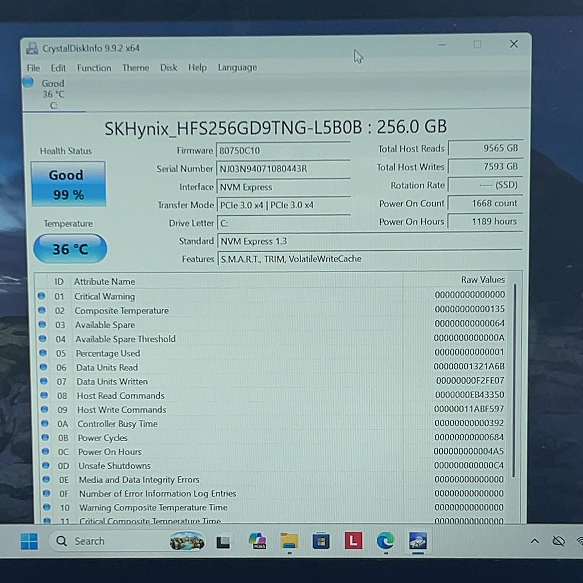The image size is (583, 583).
Task: Click the Features field S.M.A.R.T., TRIM
Action: [369, 259]
